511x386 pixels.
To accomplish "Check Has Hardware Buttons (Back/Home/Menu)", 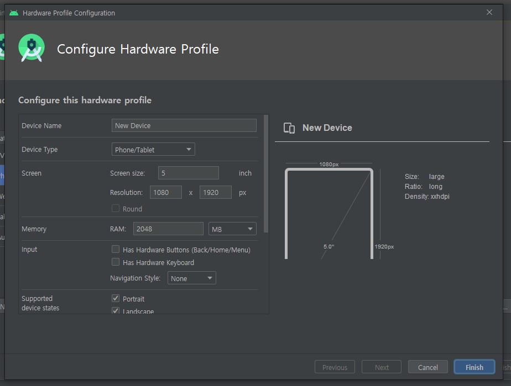I will click(116, 249).
